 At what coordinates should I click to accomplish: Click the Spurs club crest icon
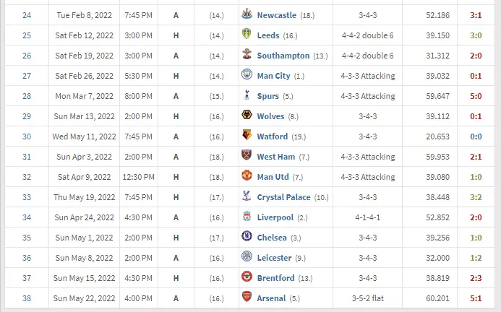pos(247,96)
